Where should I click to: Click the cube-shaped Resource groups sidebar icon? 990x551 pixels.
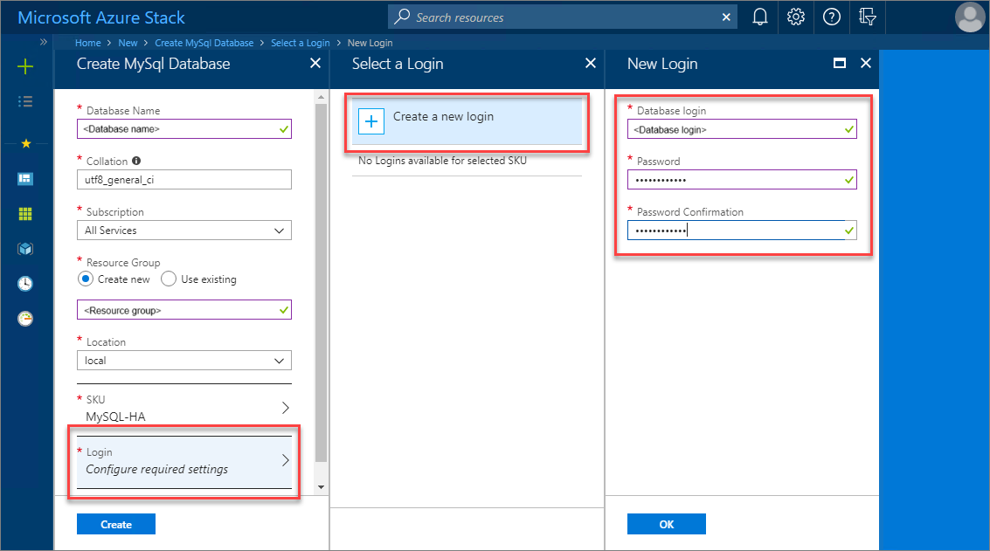click(x=25, y=248)
